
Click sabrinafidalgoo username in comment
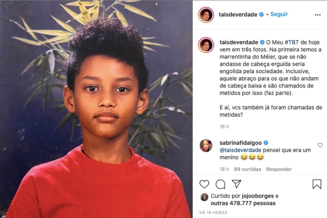click(x=241, y=143)
